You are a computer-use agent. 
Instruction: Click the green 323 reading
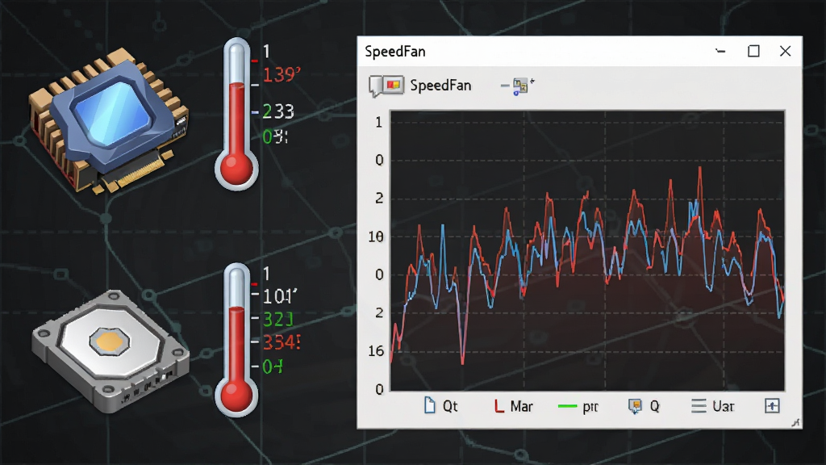[277, 320]
